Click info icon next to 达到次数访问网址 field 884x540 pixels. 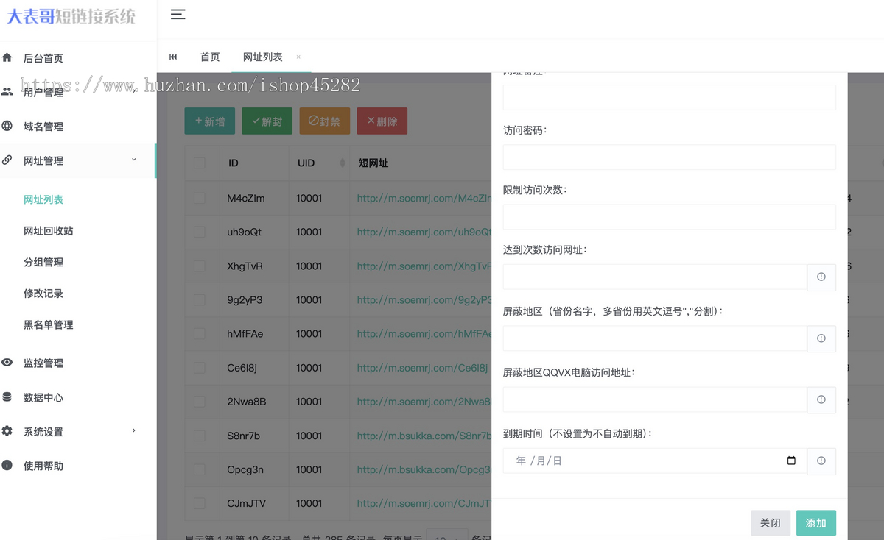tap(821, 277)
